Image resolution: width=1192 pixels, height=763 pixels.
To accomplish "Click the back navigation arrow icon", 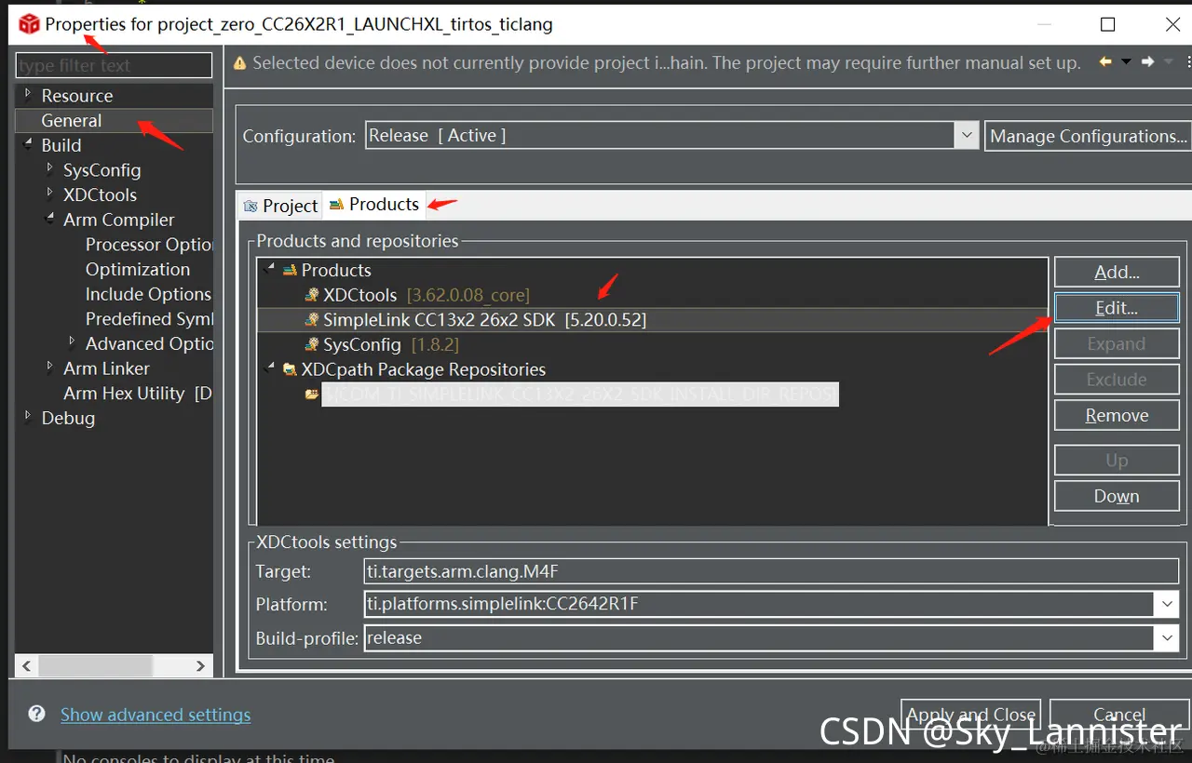I will point(1105,62).
